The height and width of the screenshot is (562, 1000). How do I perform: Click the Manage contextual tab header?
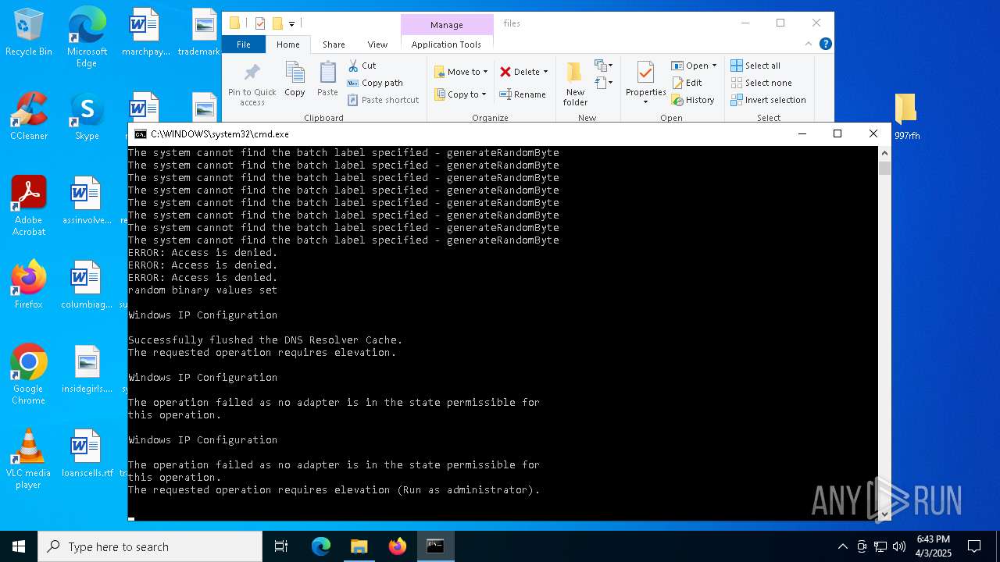[x=446, y=25]
